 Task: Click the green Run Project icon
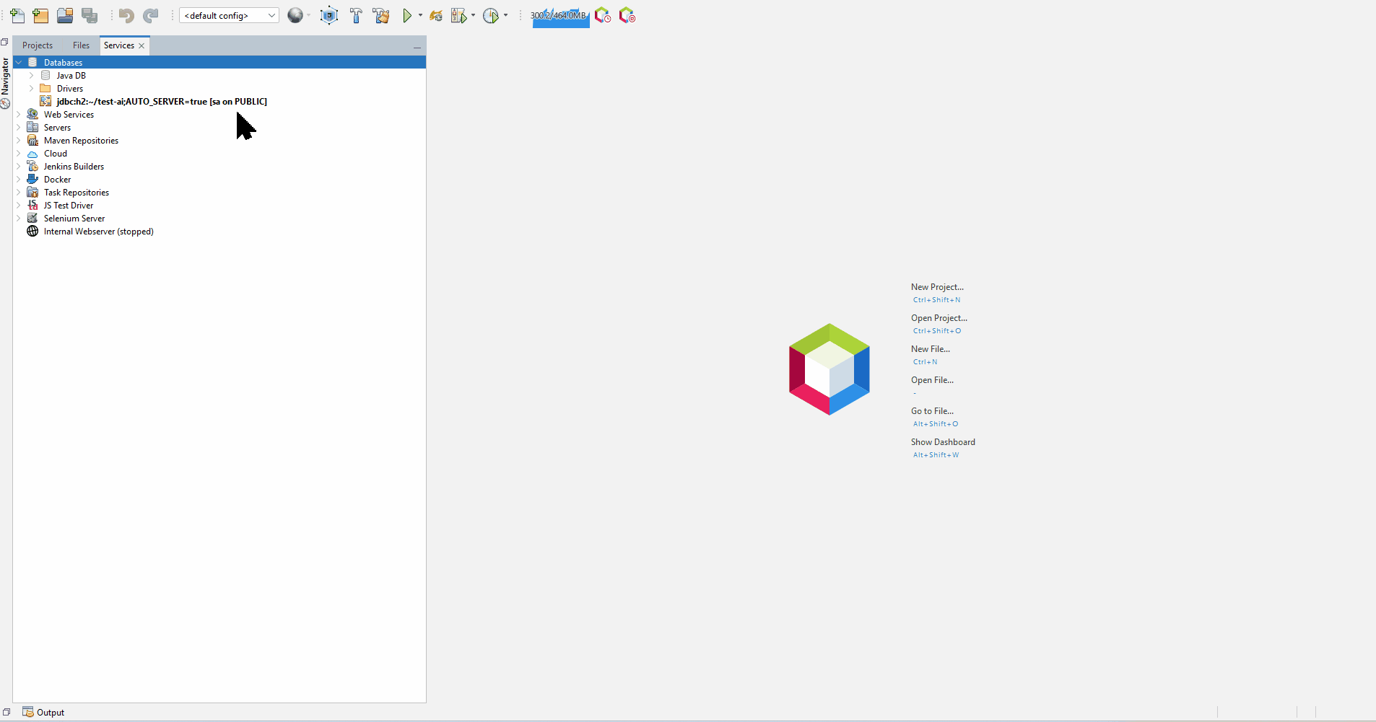[408, 15]
